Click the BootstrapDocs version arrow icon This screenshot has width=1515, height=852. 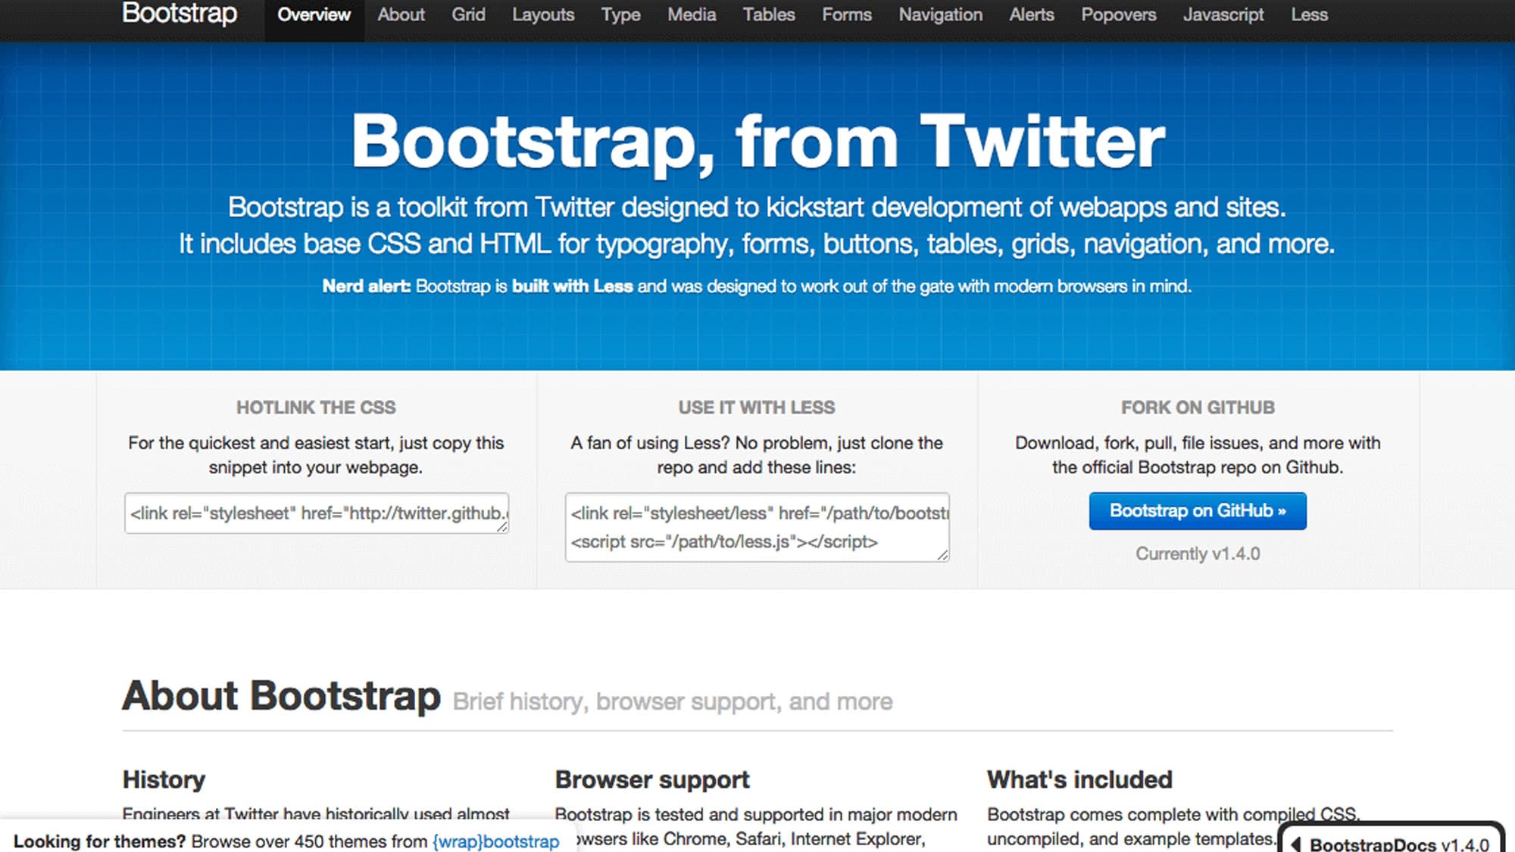point(1296,844)
